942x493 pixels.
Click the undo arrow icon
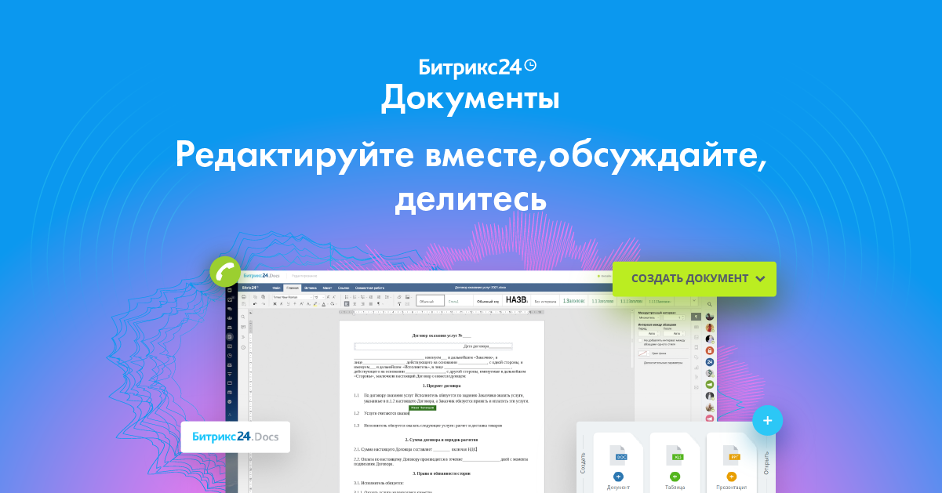point(255,304)
